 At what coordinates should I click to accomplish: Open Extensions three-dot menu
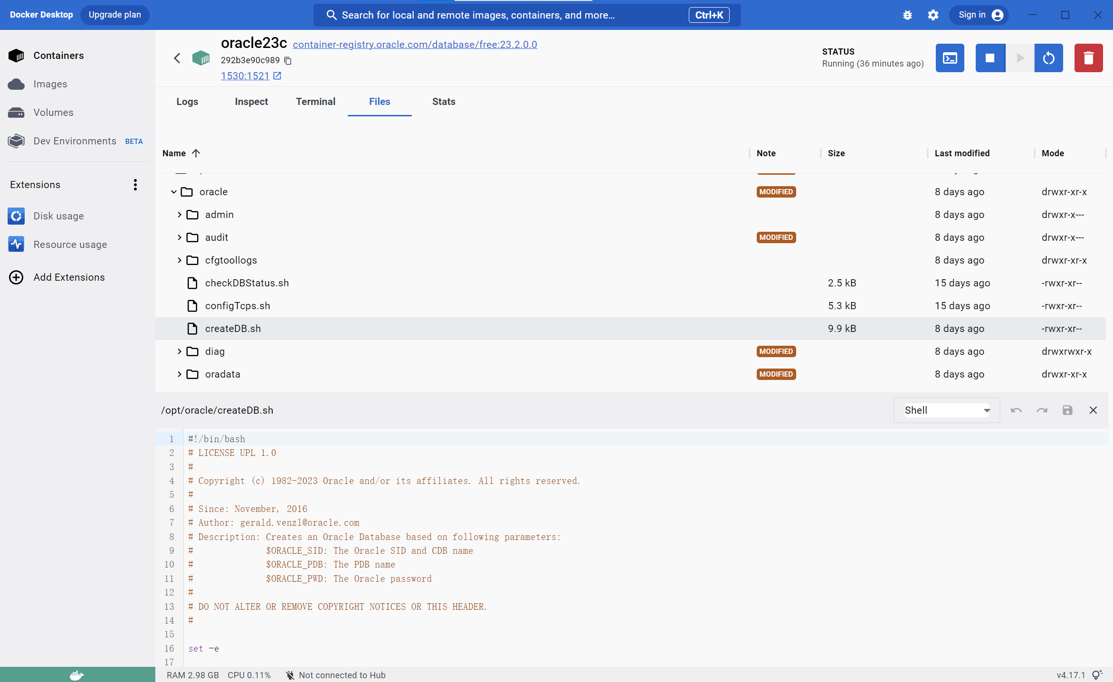coord(135,185)
